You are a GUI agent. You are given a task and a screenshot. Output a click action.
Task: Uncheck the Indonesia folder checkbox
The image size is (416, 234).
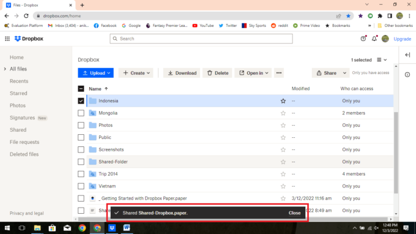pos(81,101)
